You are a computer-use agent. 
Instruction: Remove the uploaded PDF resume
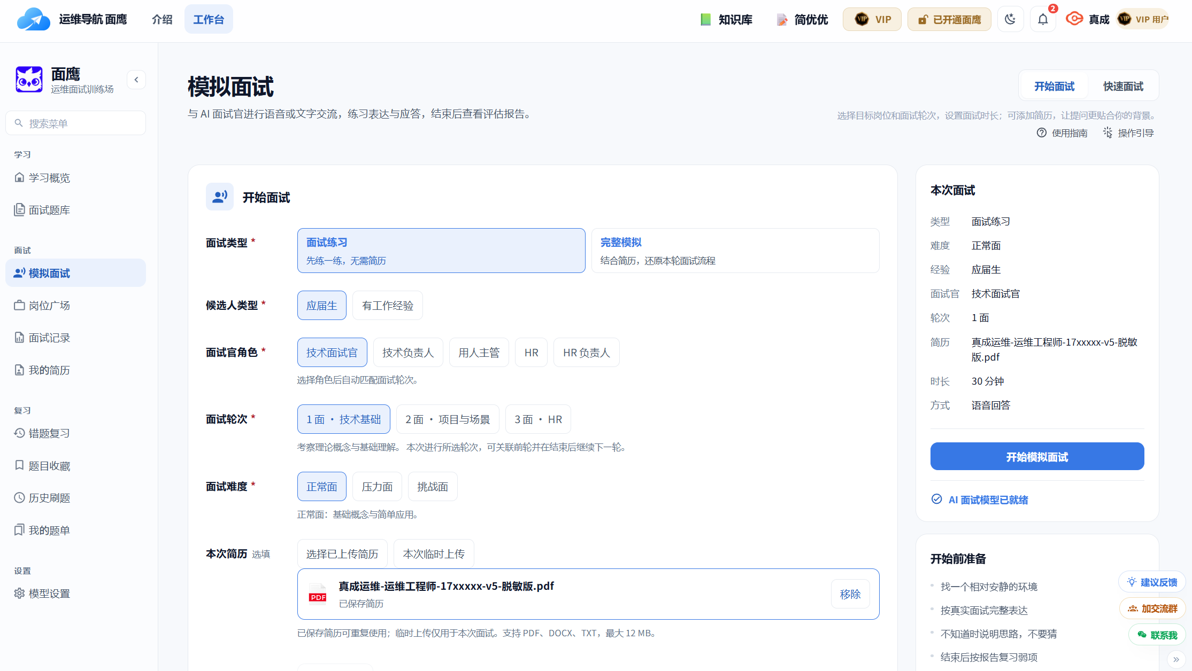click(850, 594)
